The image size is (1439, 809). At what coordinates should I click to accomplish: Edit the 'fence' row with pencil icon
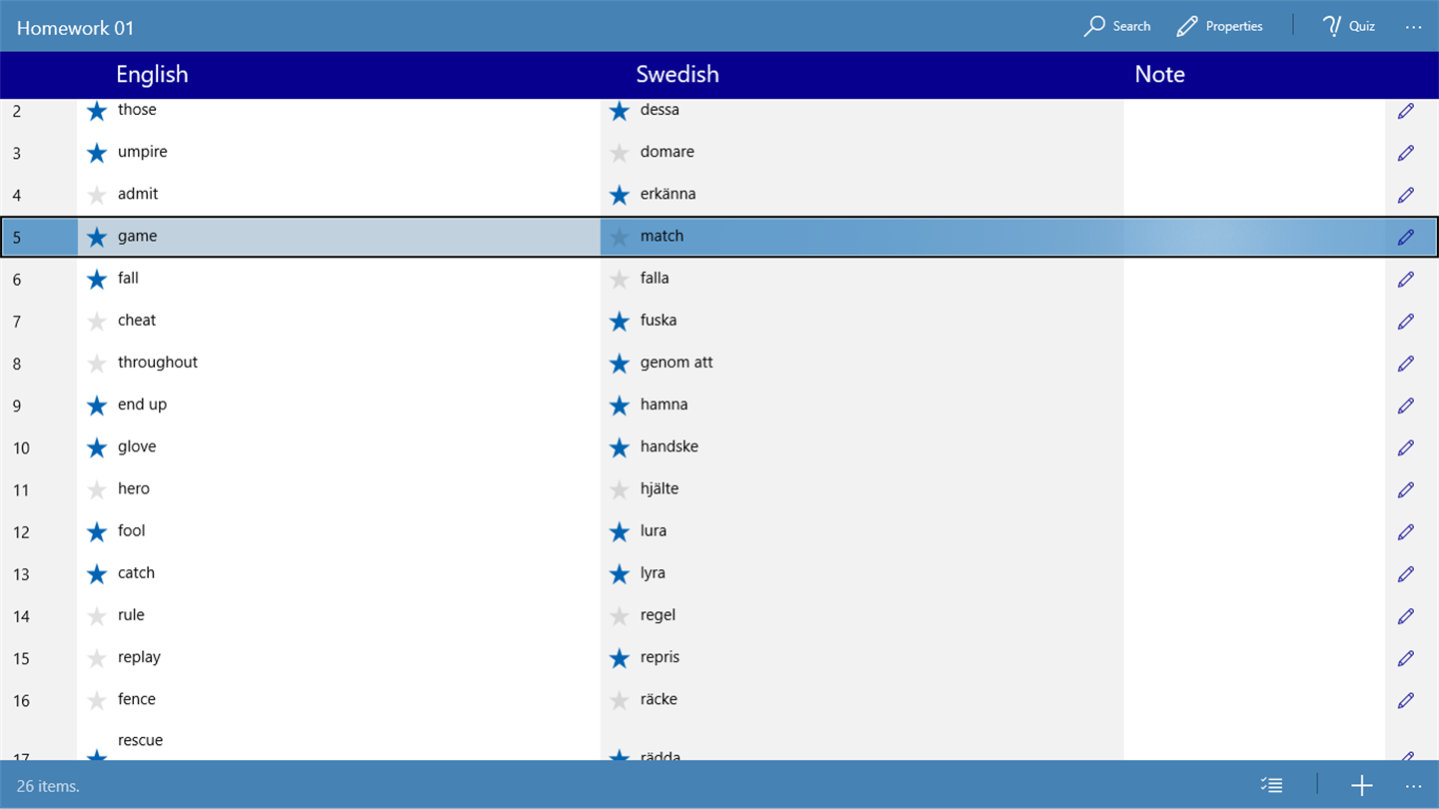[x=1406, y=700]
